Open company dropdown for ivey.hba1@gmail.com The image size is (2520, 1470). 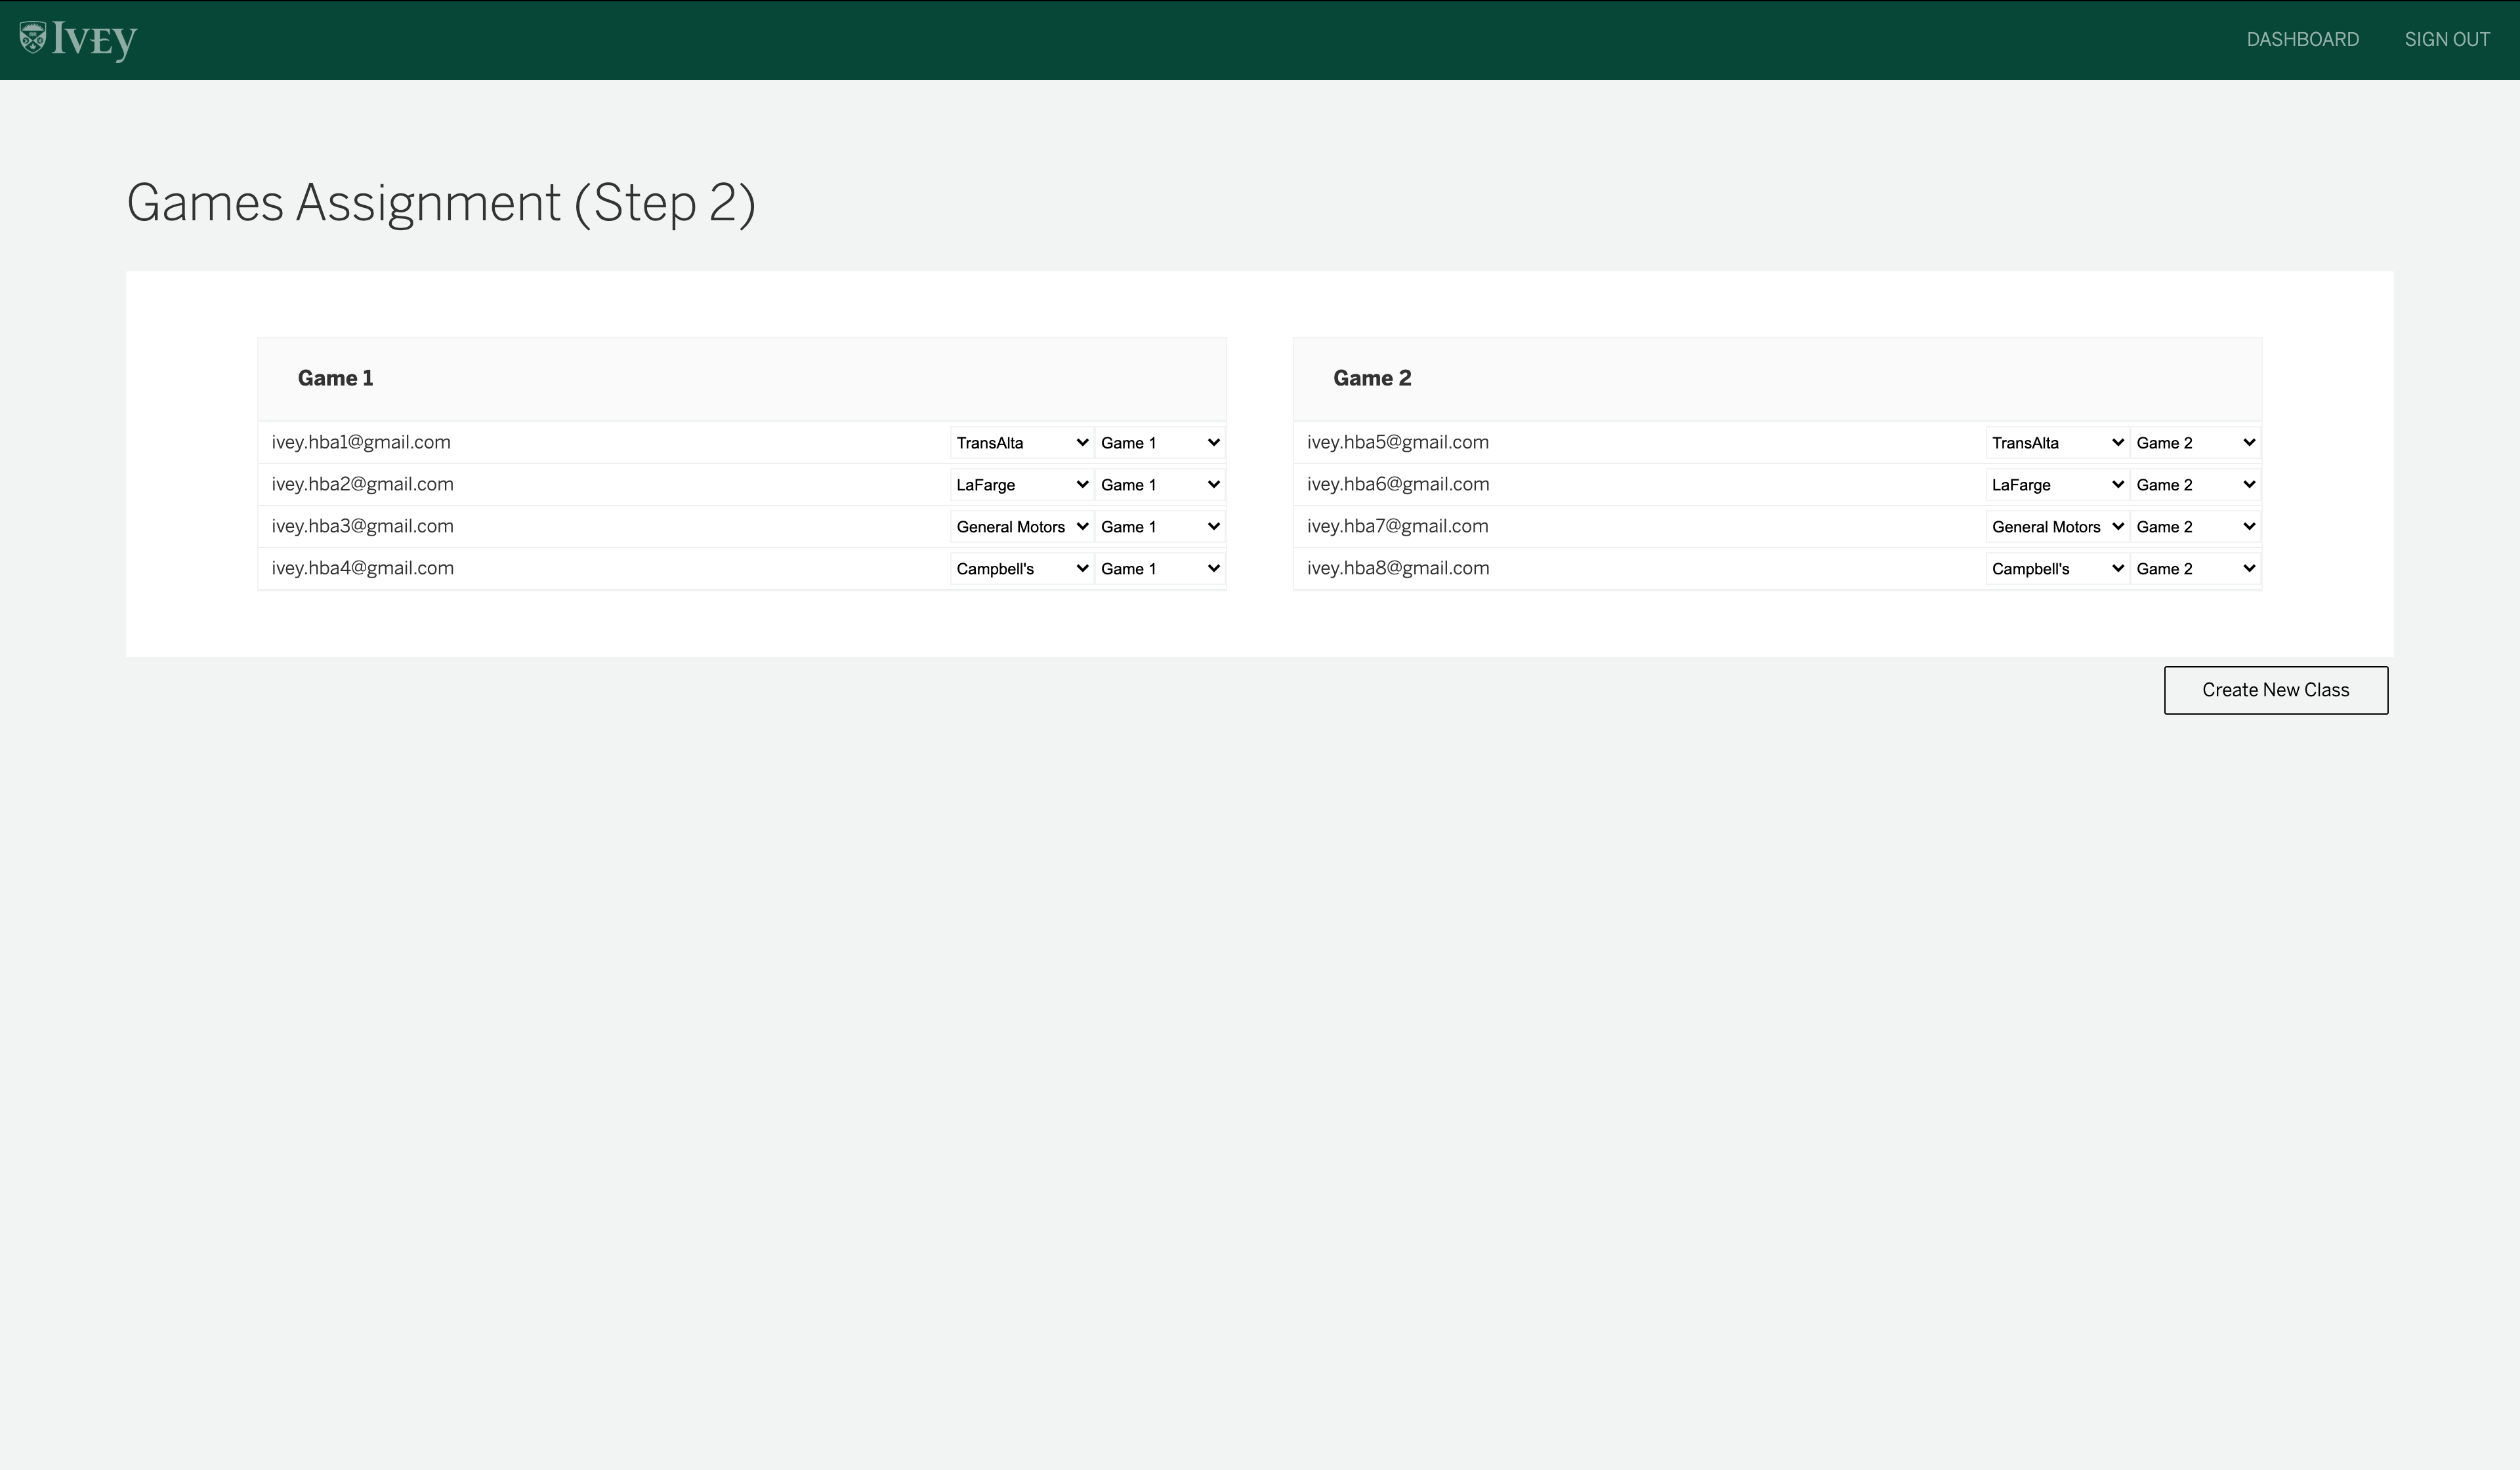pos(1021,443)
